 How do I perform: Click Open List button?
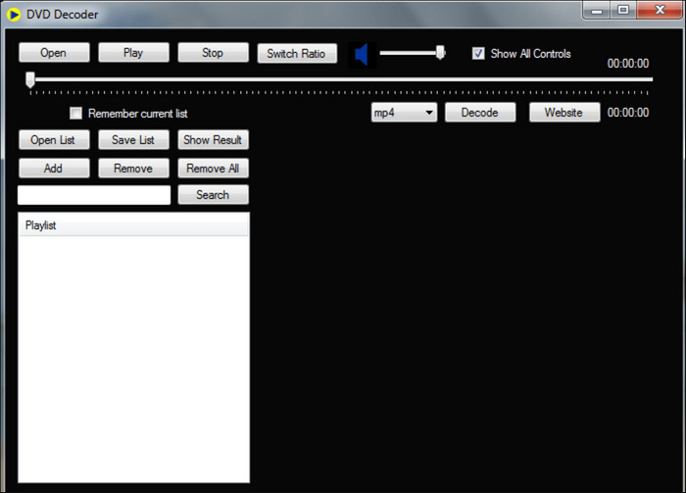54,140
